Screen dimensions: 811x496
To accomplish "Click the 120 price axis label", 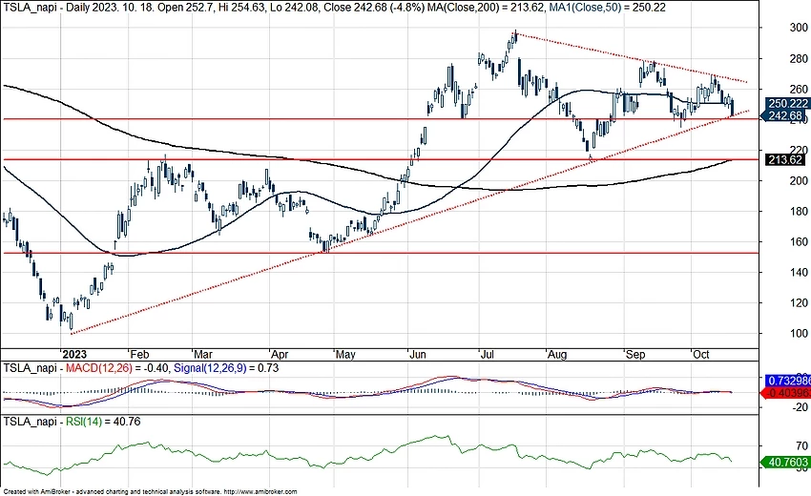I will point(799,302).
